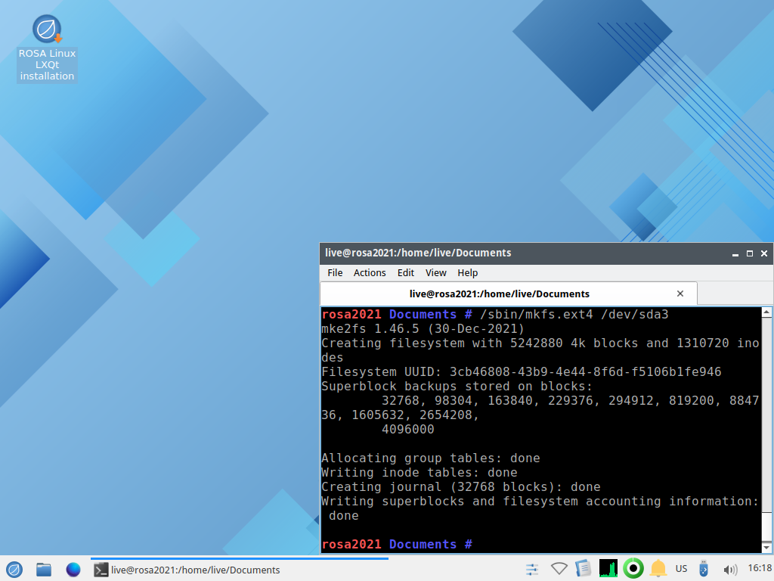Close the live@rosa2021 terminal tab
The width and height of the screenshot is (774, 581).
point(680,294)
